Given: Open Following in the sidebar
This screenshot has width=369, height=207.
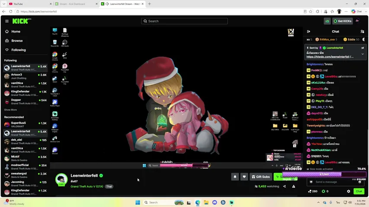Looking at the screenshot, I should [16, 50].
